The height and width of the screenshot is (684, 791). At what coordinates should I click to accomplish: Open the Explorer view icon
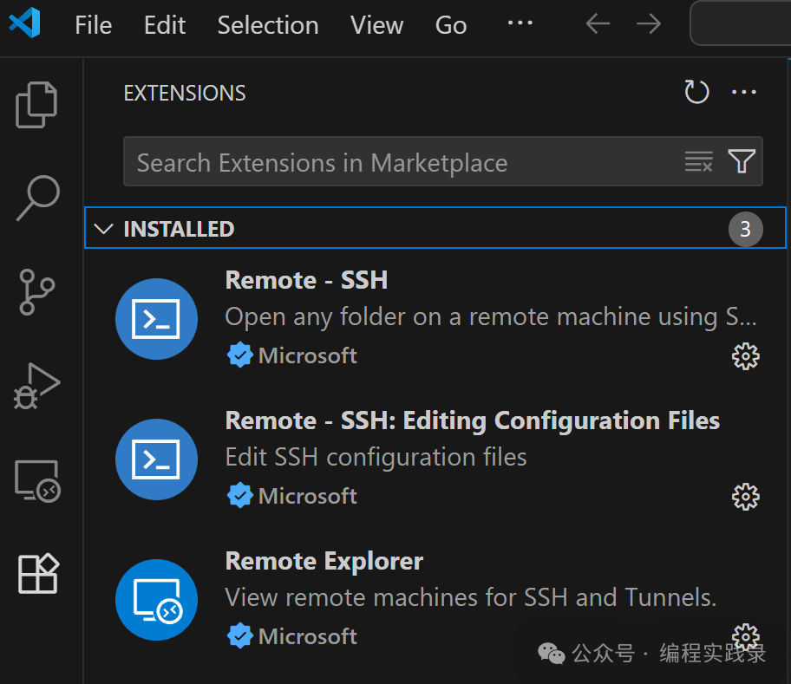pyautogui.click(x=36, y=104)
